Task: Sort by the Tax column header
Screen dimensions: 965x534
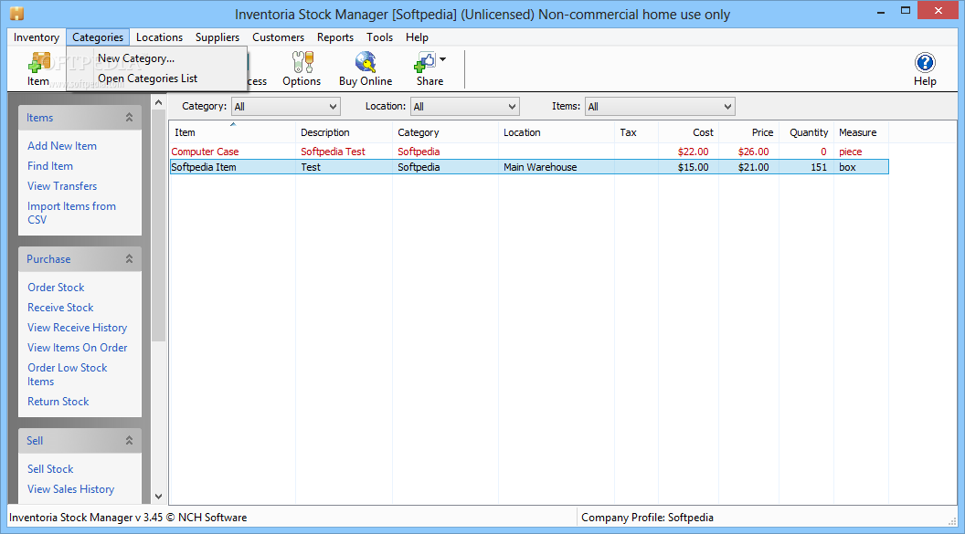Action: click(x=636, y=132)
